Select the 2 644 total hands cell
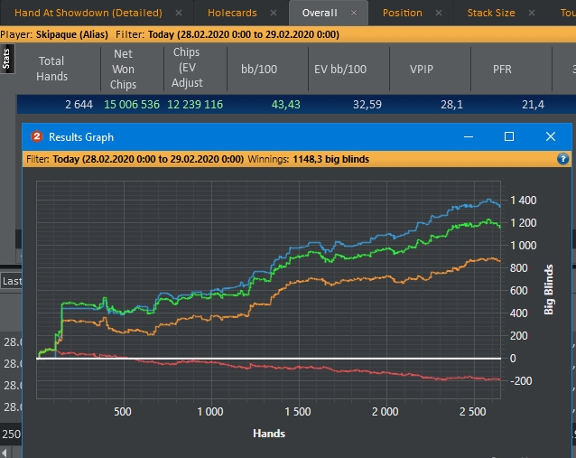Viewport: 576px width, 458px height. [x=79, y=105]
